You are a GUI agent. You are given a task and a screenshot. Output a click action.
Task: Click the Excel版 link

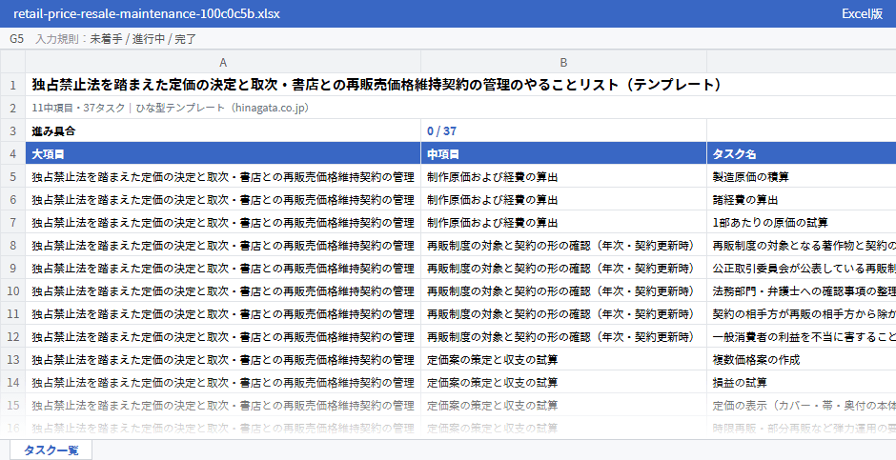(862, 13)
